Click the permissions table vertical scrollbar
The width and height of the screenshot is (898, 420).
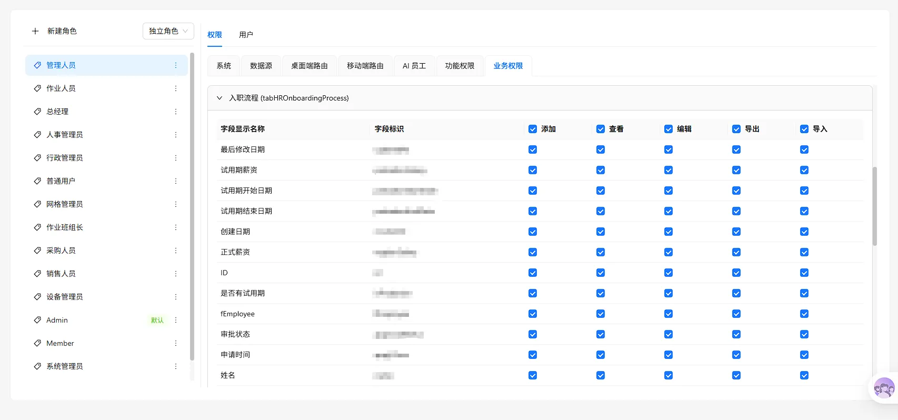point(875,206)
